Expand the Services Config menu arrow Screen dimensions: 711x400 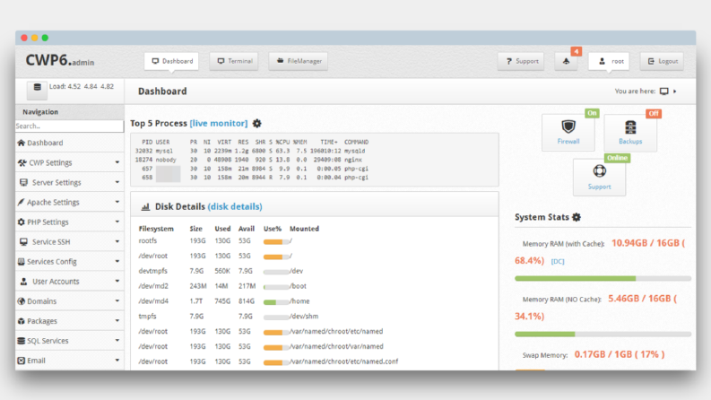[117, 261]
